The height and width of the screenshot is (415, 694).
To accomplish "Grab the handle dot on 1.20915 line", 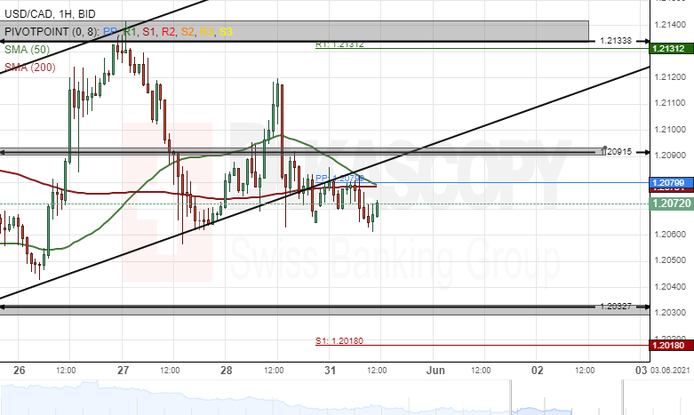I will click(x=605, y=148).
